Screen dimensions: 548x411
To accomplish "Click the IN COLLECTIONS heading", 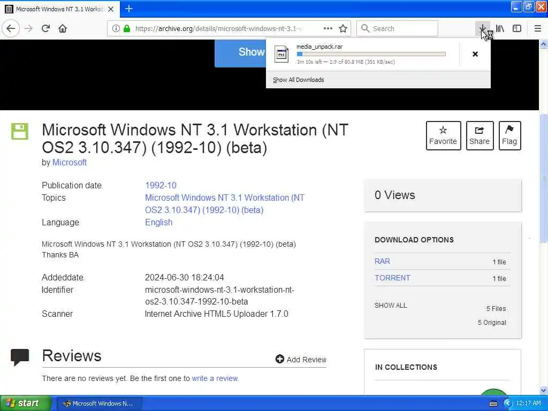I will 406,367.
